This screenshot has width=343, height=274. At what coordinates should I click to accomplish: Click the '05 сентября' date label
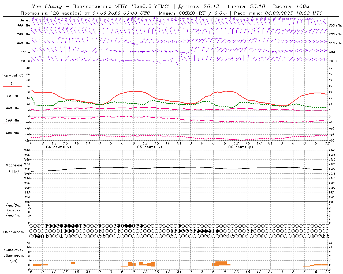150,147
